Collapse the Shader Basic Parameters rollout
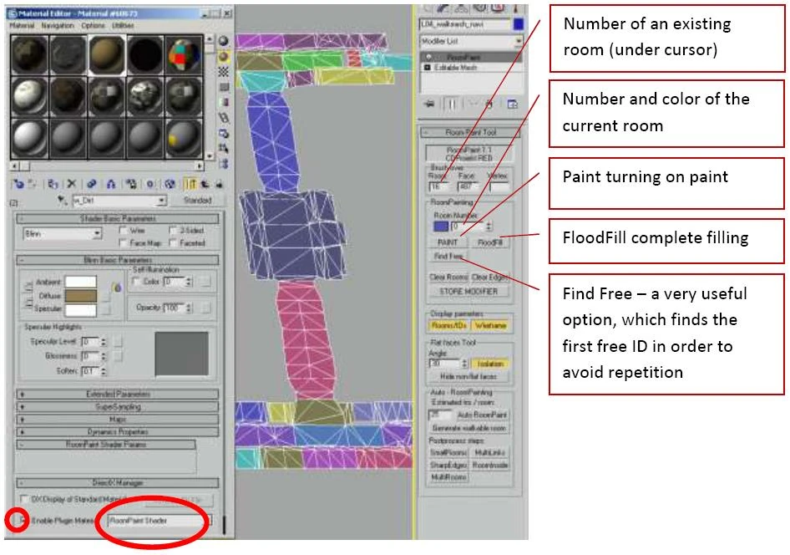The image size is (790, 555). click(x=118, y=219)
